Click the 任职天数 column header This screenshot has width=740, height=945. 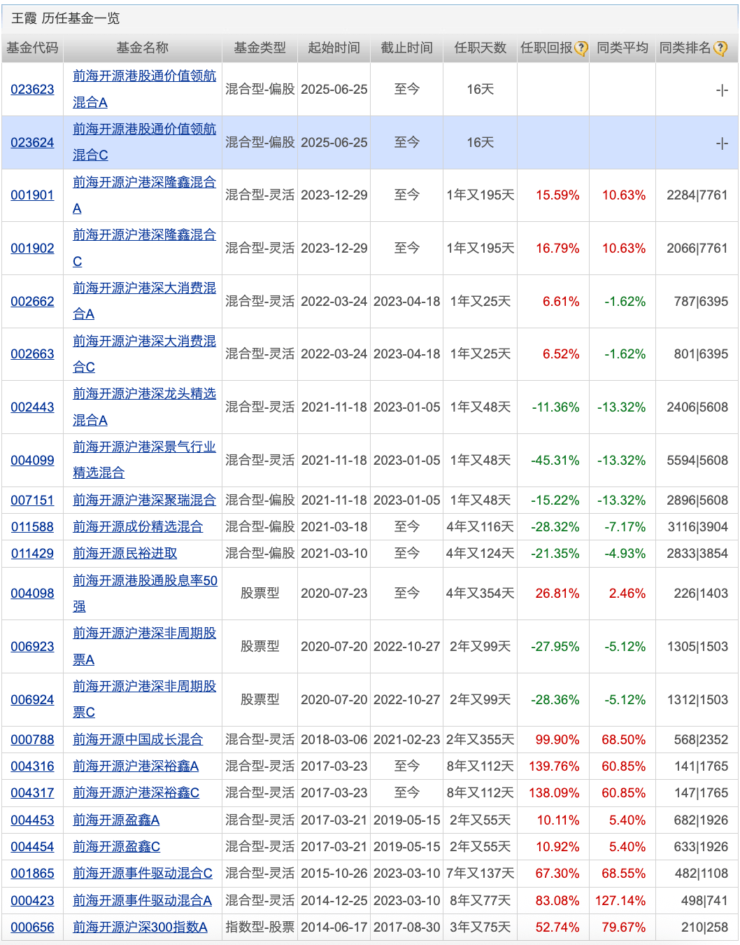pos(481,48)
